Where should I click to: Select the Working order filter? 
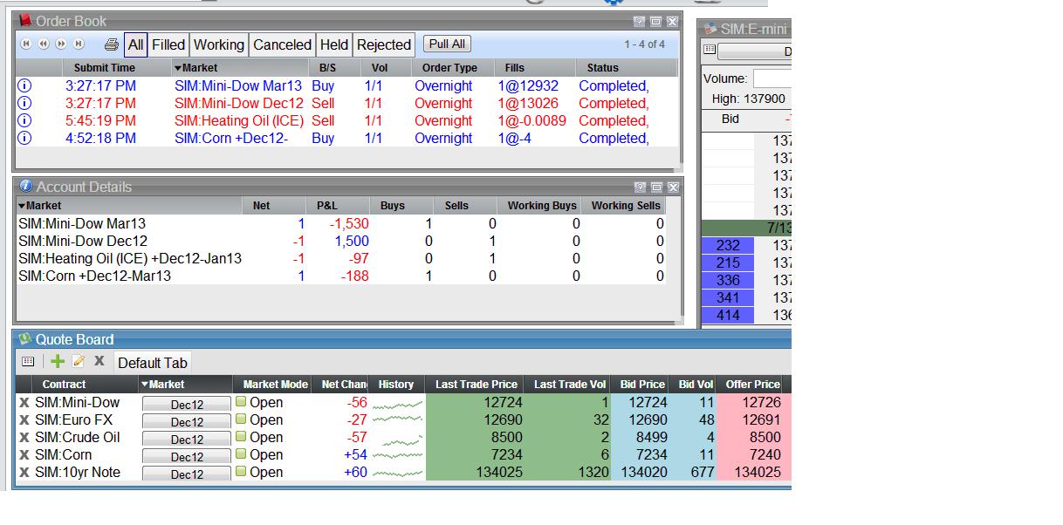point(218,44)
